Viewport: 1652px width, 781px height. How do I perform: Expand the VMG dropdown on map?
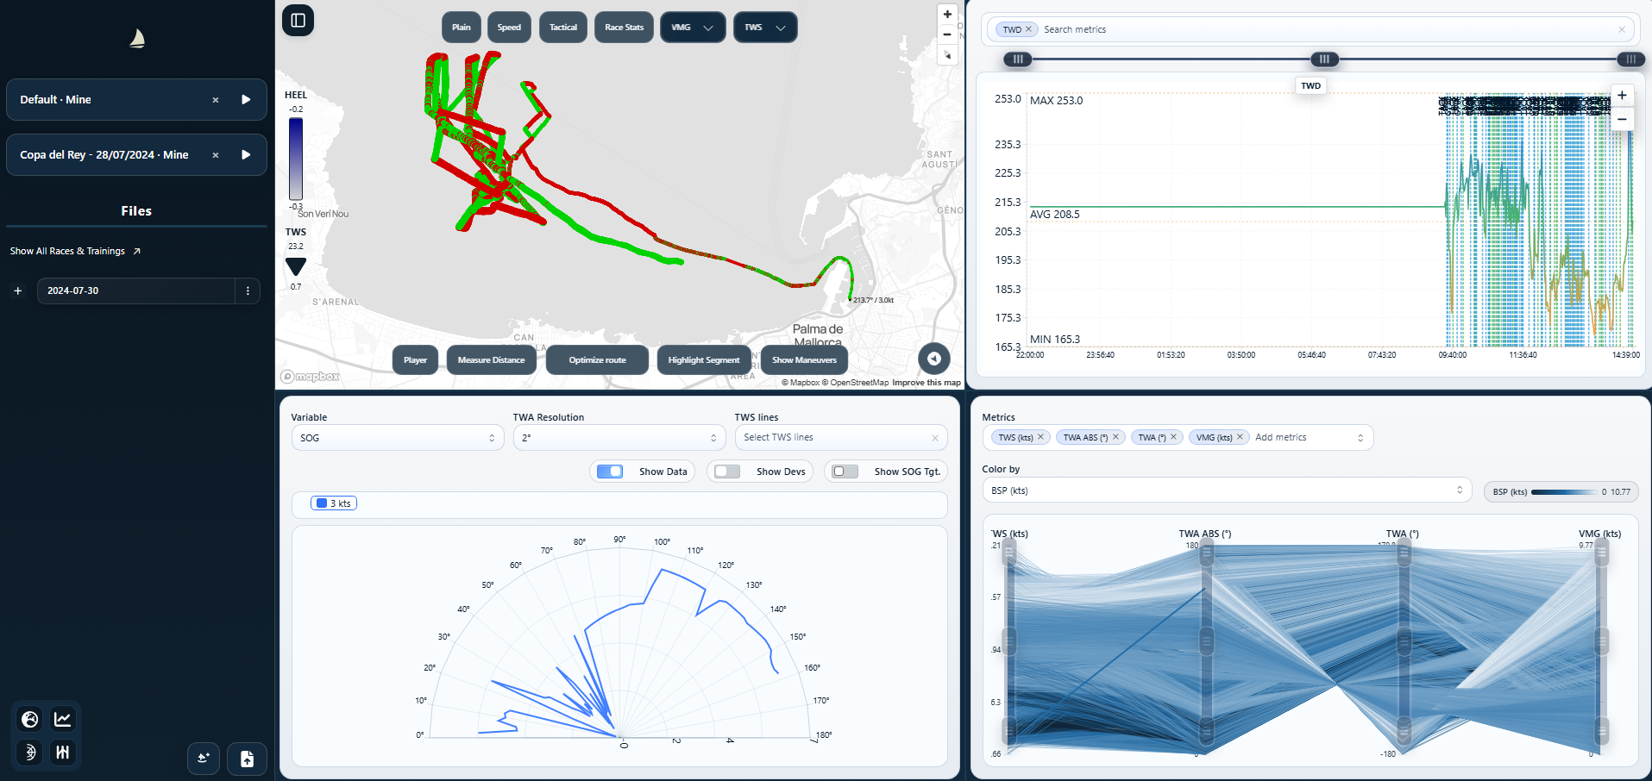[693, 28]
